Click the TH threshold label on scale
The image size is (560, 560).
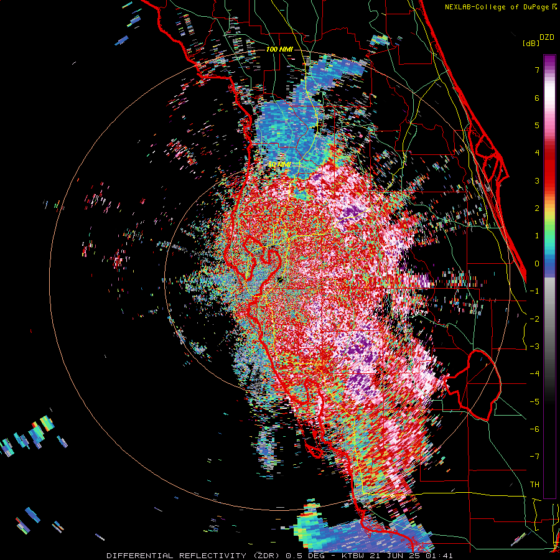coord(534,485)
